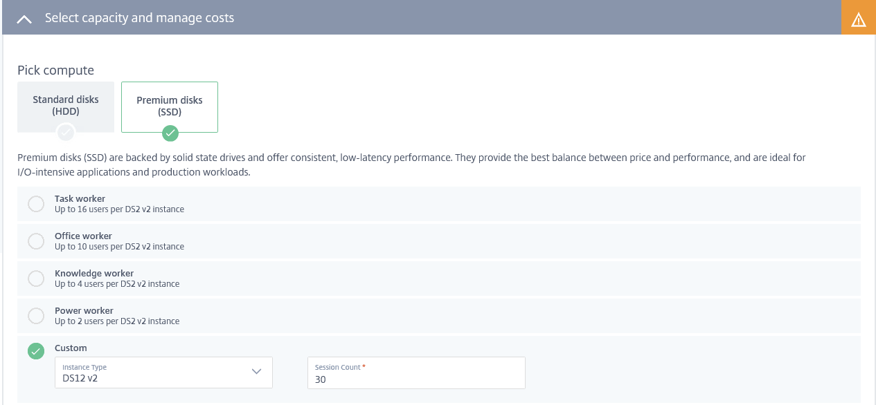
Task: Select the Task worker radio button
Action: [35, 204]
